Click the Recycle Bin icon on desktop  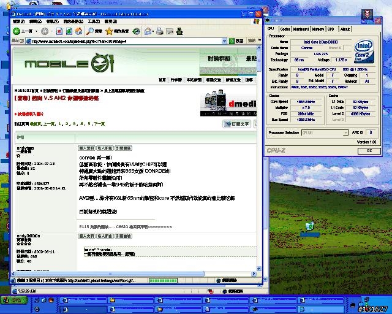pos(310,226)
